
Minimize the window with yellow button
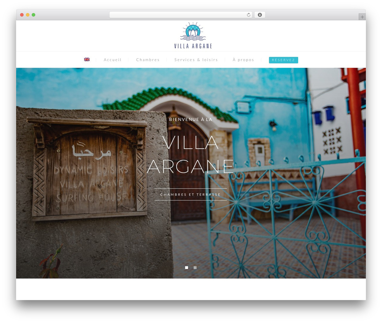point(28,15)
